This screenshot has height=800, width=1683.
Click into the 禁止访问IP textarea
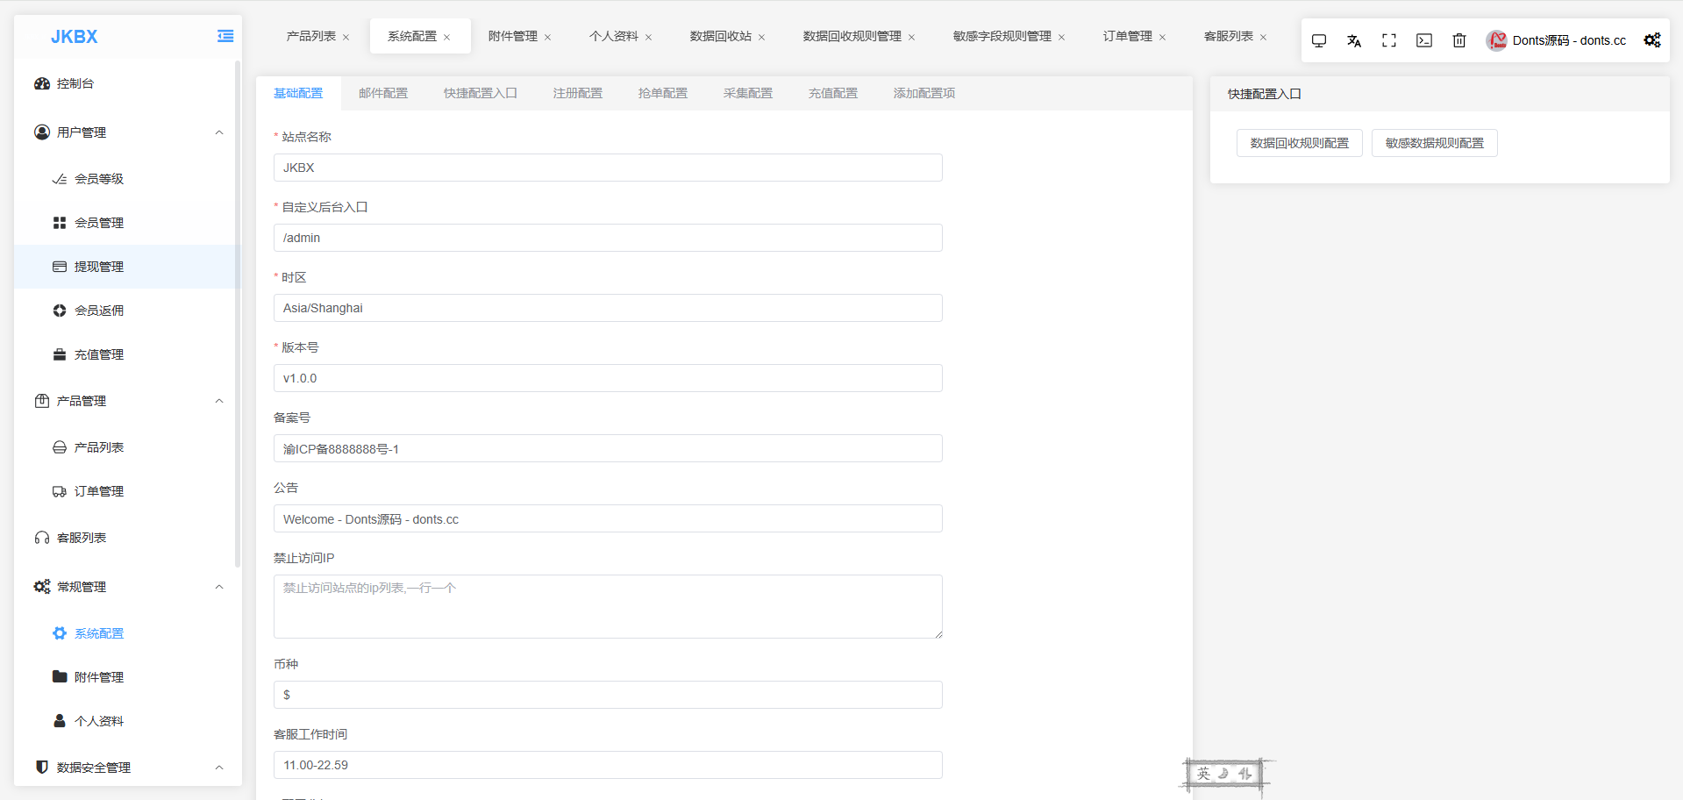click(x=608, y=606)
